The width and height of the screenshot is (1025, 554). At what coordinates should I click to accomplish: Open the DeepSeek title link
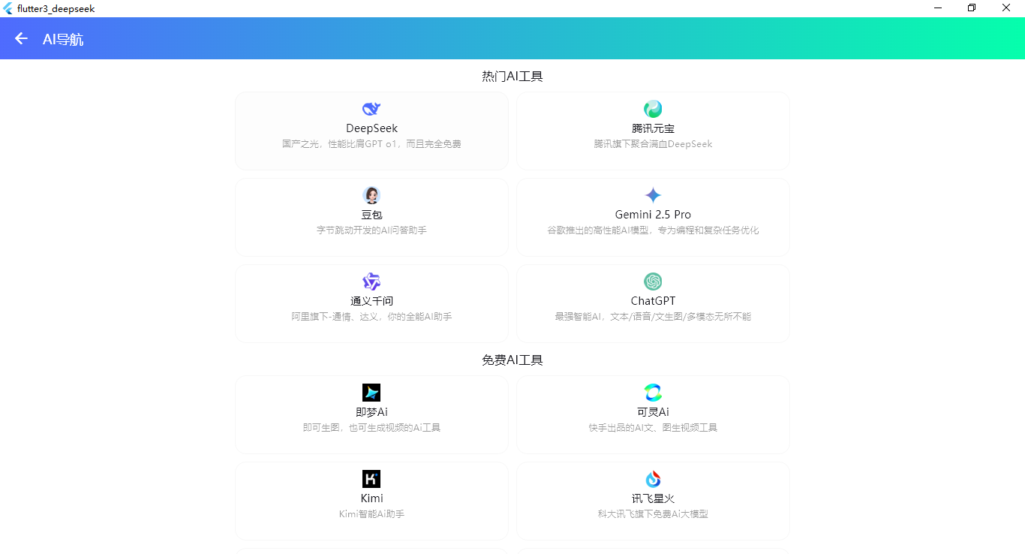pos(371,128)
